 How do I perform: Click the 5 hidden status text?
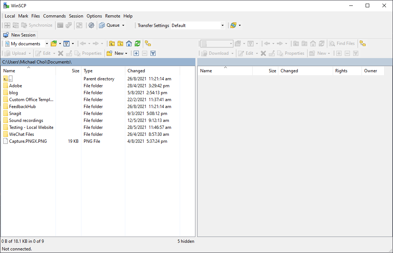(186, 241)
